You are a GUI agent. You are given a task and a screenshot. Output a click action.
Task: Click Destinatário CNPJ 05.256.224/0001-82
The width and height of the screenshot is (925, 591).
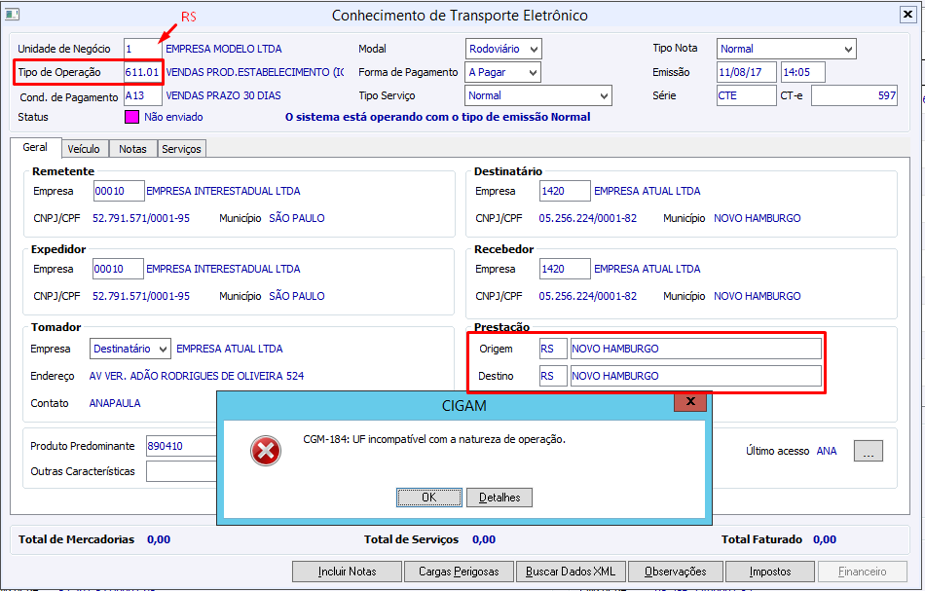pyautogui.click(x=587, y=218)
